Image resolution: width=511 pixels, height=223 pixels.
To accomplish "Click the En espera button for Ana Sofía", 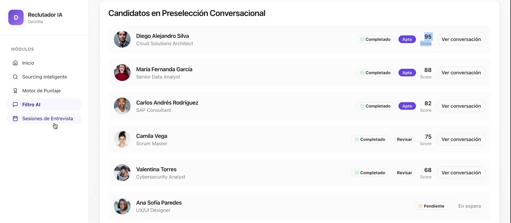I will tap(469, 206).
